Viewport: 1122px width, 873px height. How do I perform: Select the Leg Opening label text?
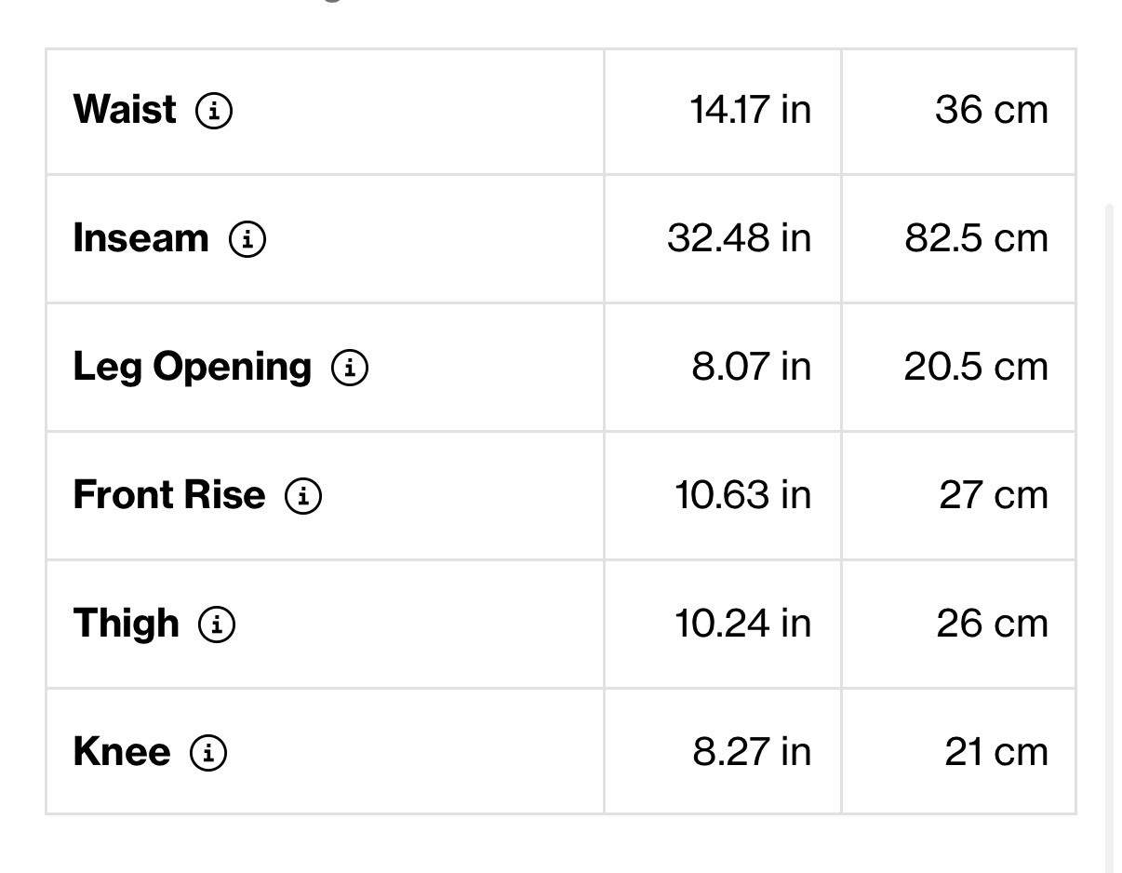point(193,367)
